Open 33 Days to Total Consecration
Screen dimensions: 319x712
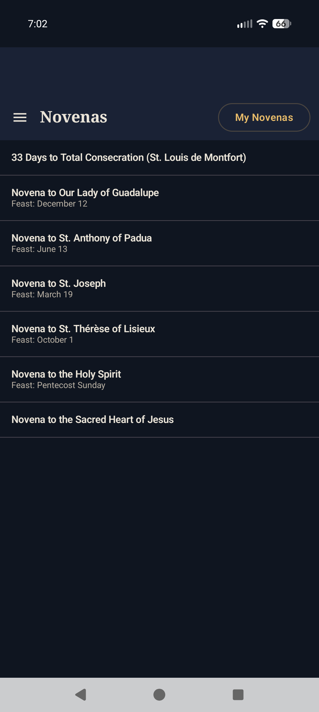128,158
